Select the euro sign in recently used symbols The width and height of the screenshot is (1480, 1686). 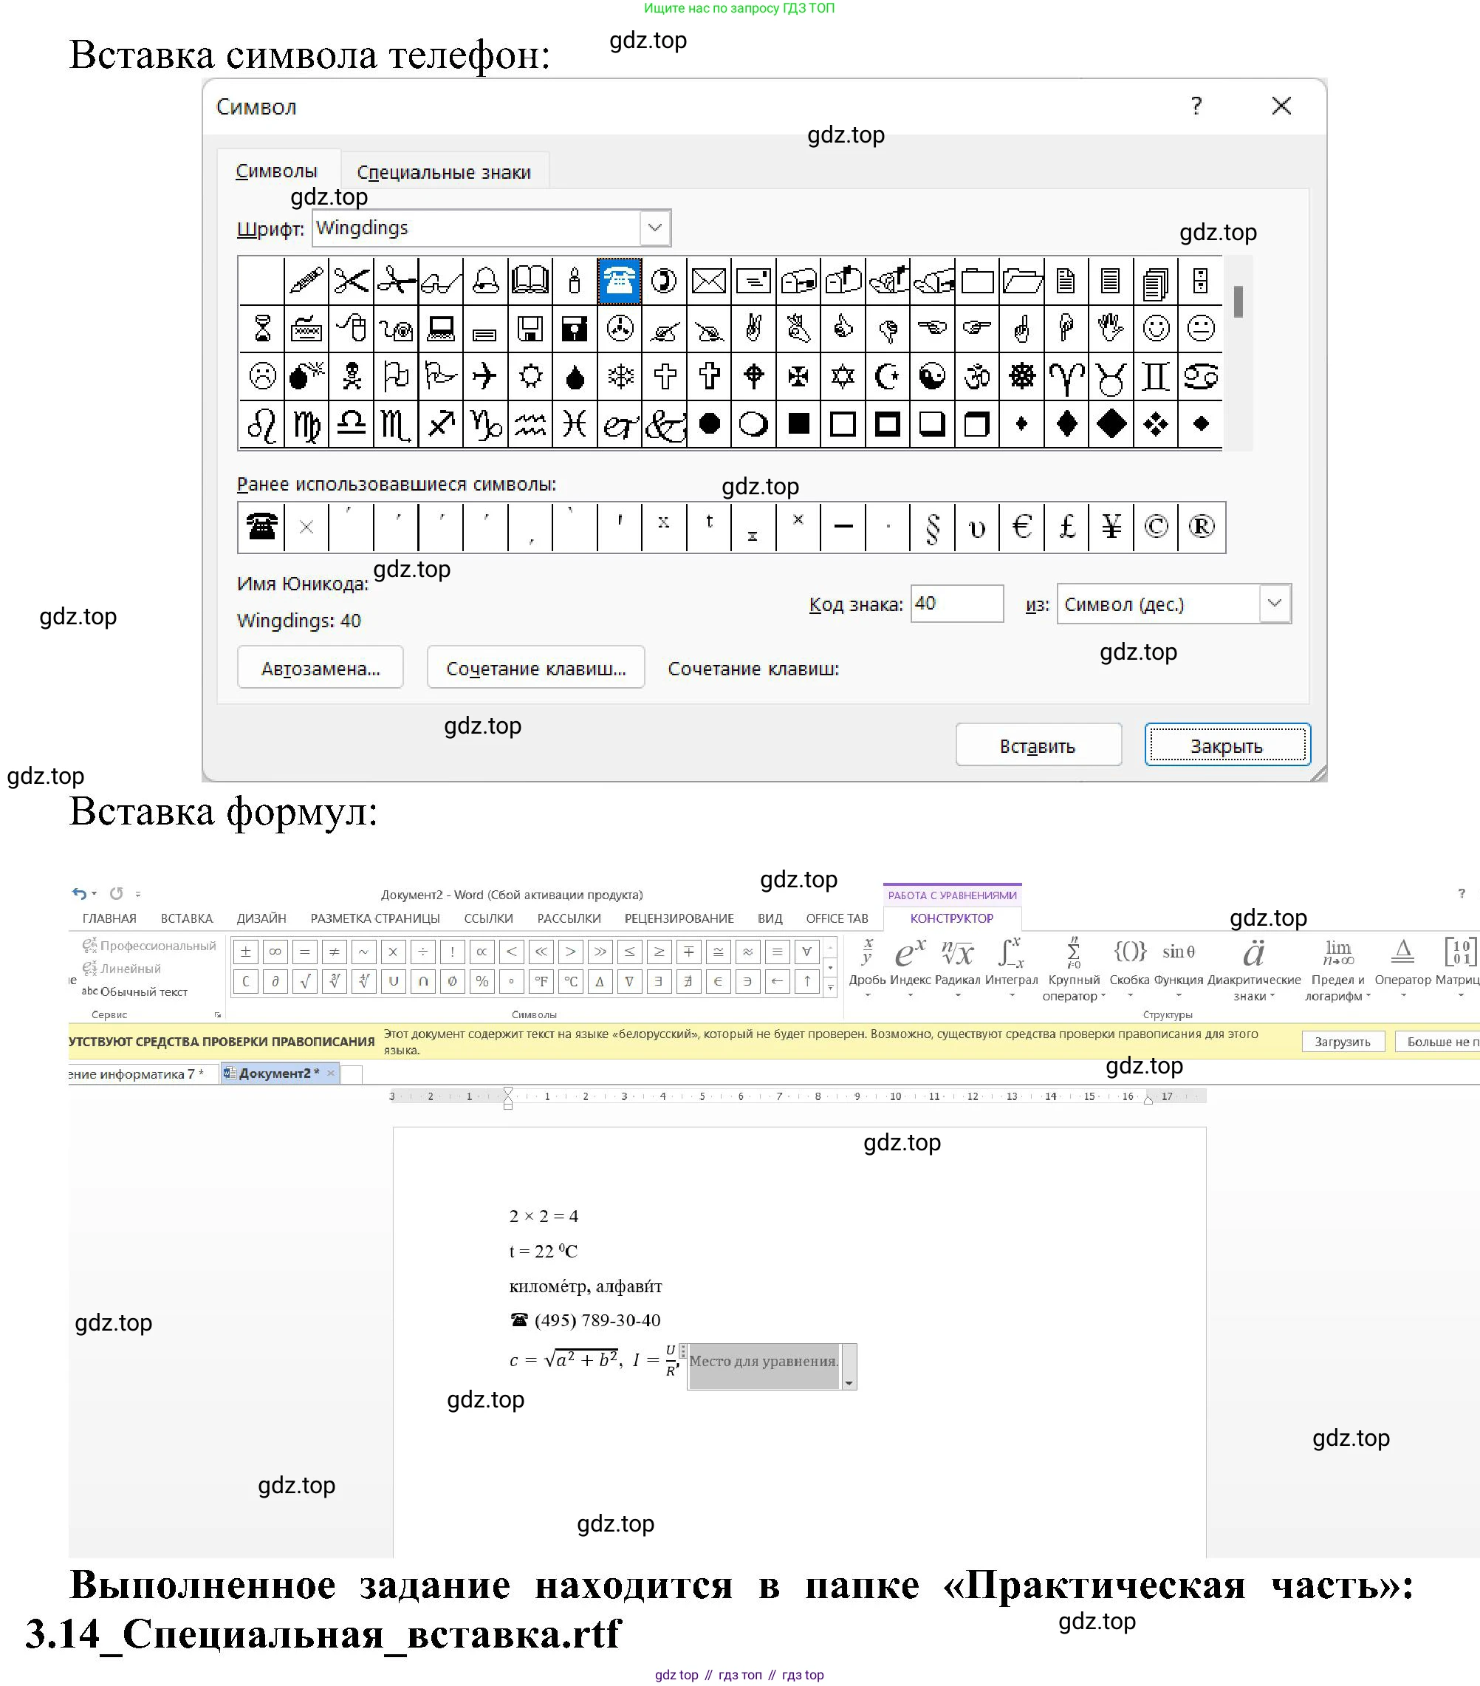point(1021,527)
